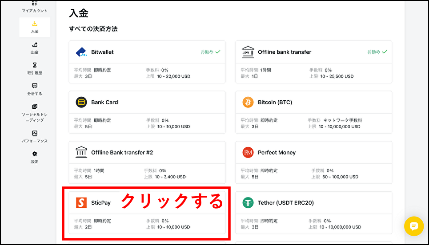Click the 設定 sidebar label
Screen dimensions: 429x245
pos(35,162)
